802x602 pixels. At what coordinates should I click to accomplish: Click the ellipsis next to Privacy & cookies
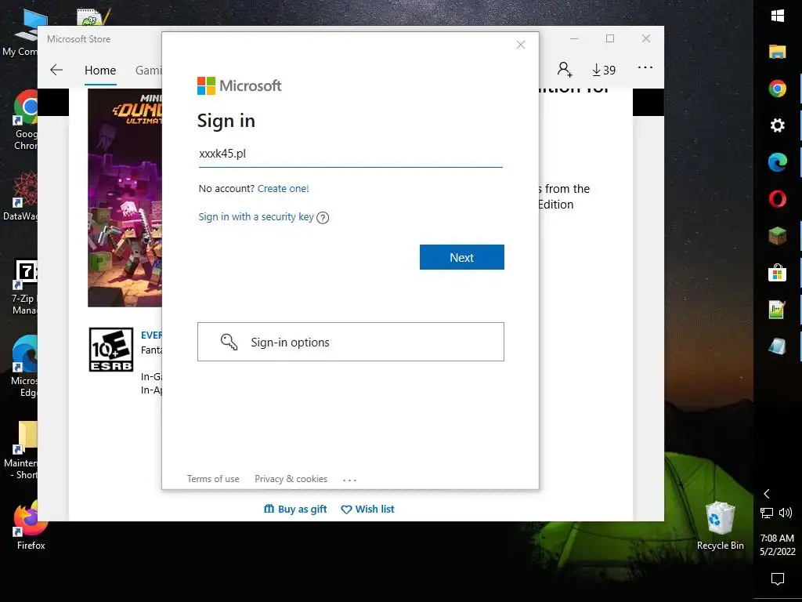tap(350, 480)
